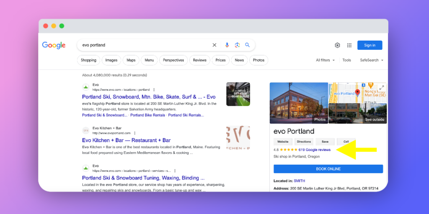Click the five-star rating graphic

coord(289,150)
